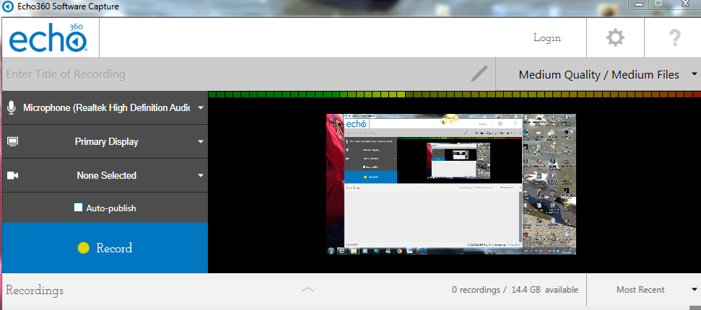Open settings with the gear icon

(x=615, y=37)
